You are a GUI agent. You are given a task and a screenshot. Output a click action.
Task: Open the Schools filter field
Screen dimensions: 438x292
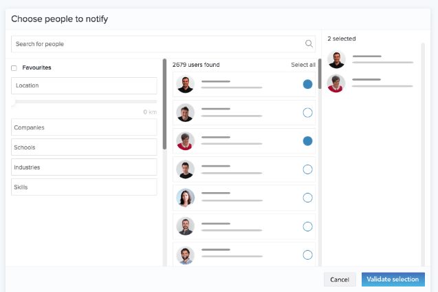(x=84, y=147)
